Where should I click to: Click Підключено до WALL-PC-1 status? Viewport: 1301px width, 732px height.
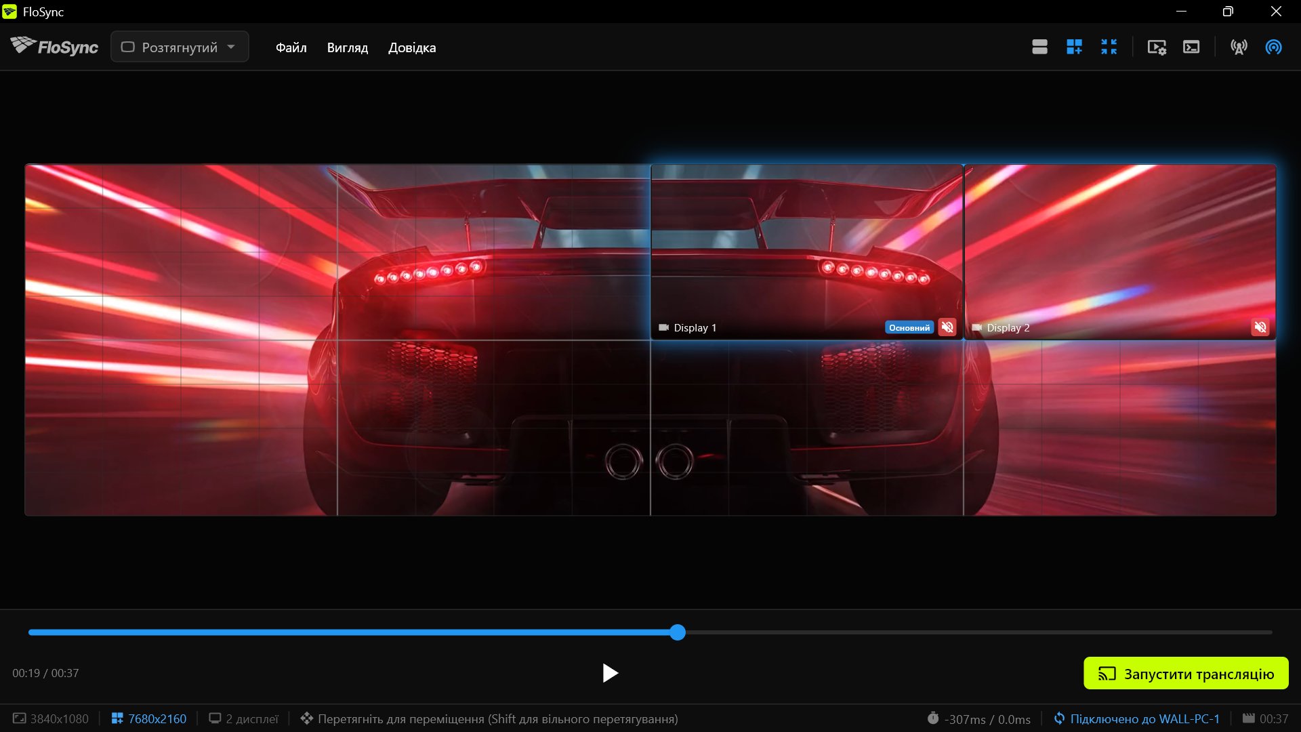(x=1145, y=718)
